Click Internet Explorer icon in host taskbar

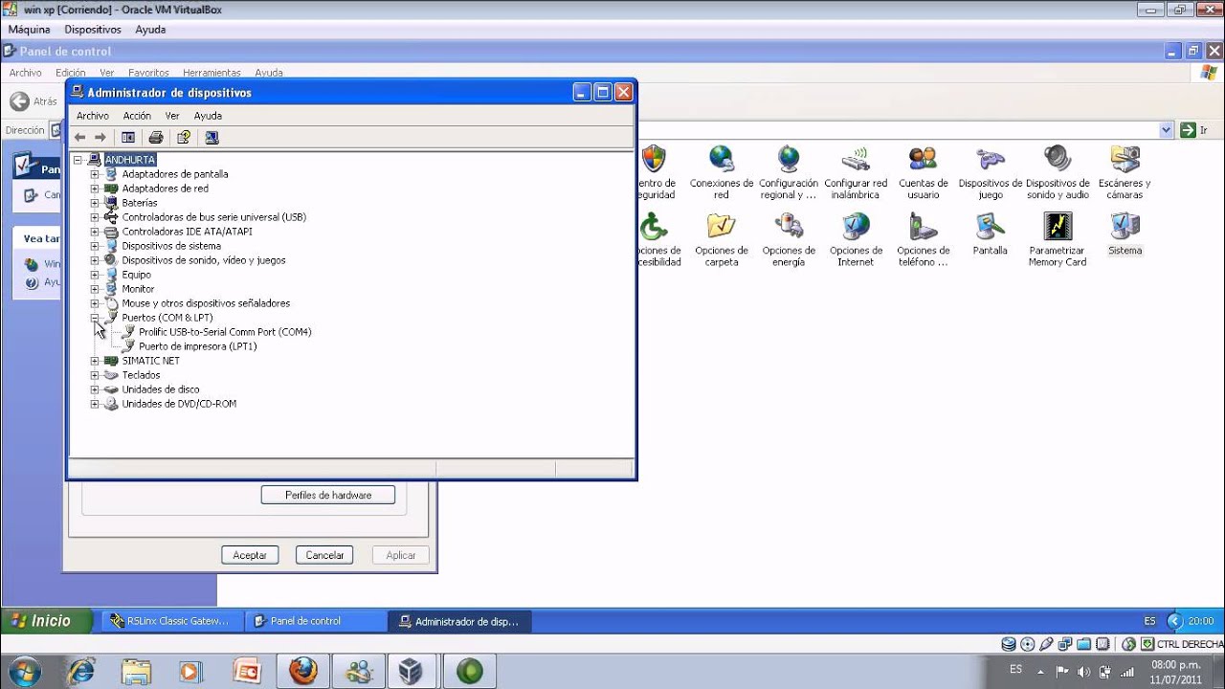82,671
